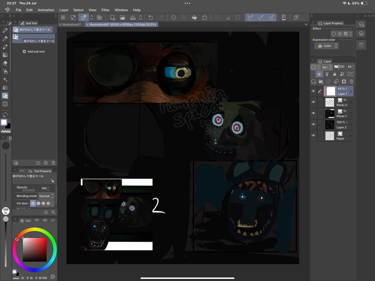
Task: Expand the layer Effect options arrows
Action: coord(351,34)
